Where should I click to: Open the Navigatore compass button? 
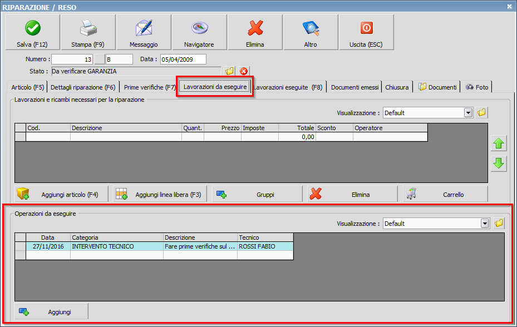tap(199, 32)
